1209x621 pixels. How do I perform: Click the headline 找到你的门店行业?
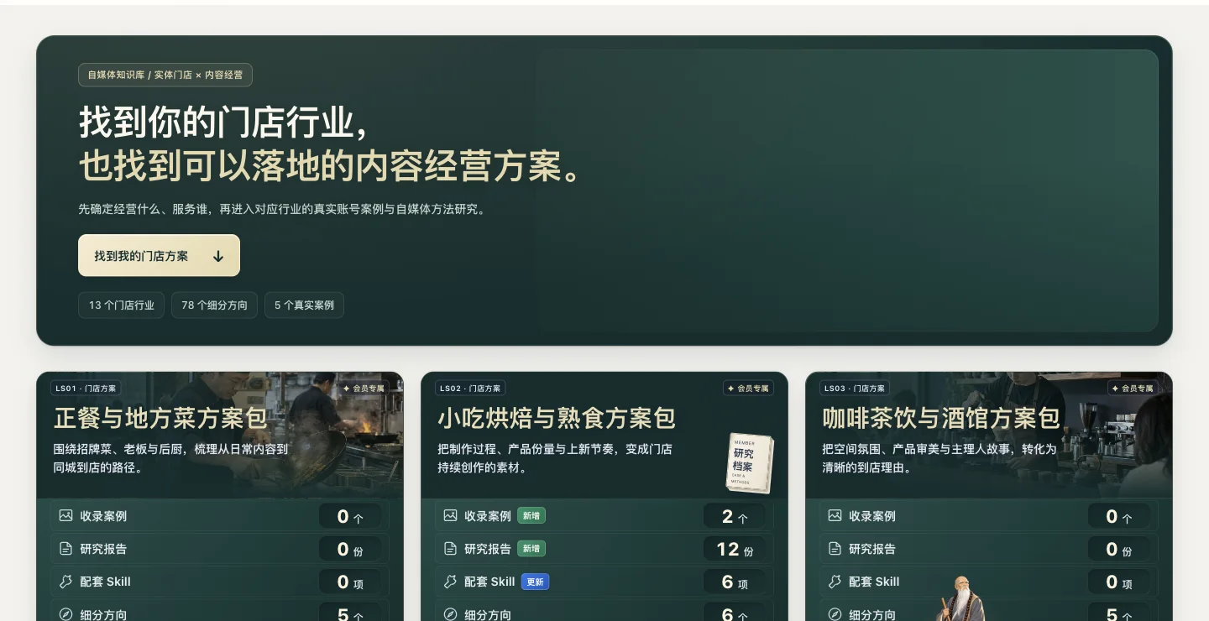pyautogui.click(x=223, y=123)
